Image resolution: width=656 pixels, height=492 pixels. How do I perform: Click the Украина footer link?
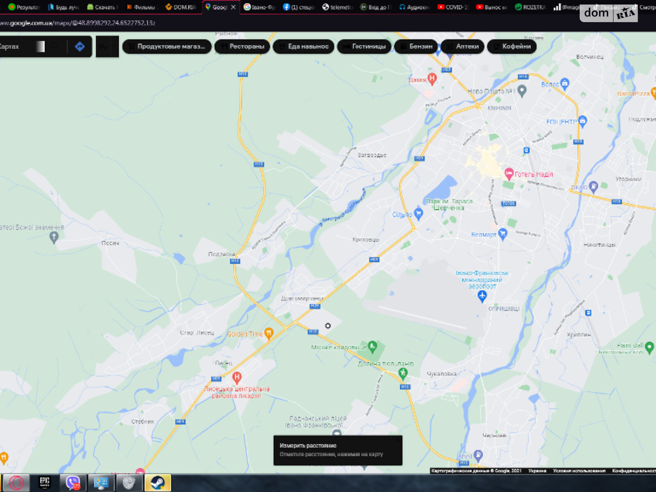tap(537, 471)
